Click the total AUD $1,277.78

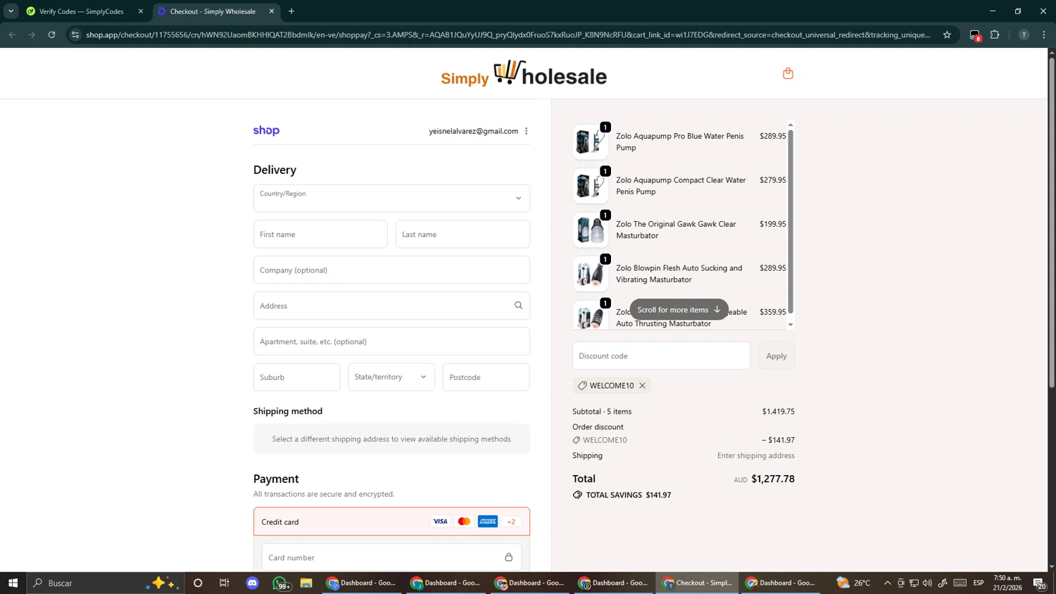point(764,479)
